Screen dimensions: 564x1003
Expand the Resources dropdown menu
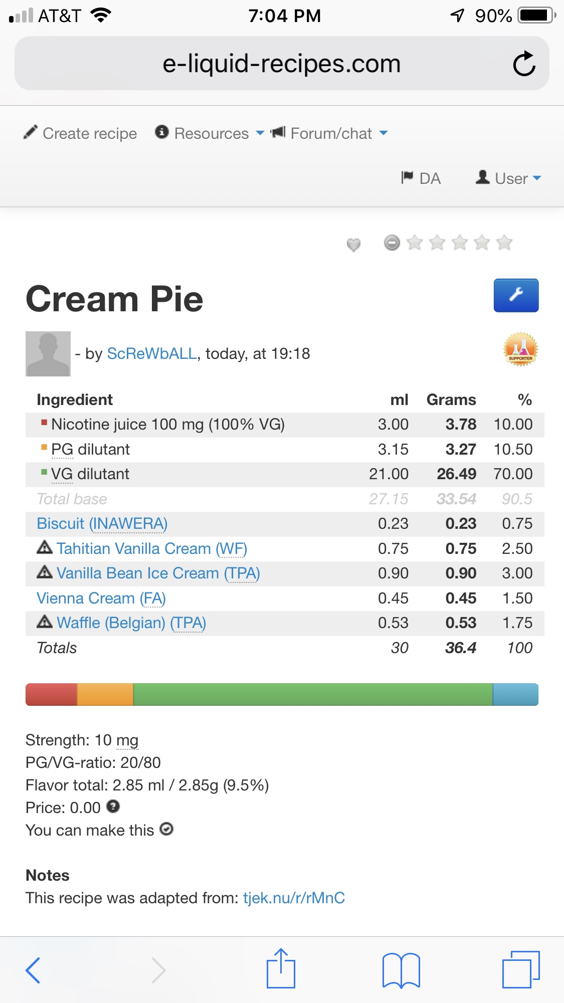click(x=210, y=133)
